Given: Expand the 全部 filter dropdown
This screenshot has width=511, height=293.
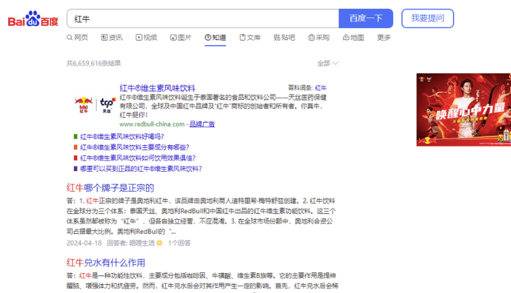Looking at the screenshot, I should 328,63.
